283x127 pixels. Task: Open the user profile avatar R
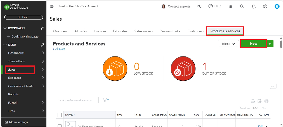pyautogui.click(x=277, y=6)
